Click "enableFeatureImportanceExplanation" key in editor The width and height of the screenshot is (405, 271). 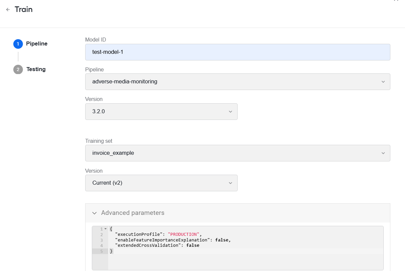(162, 240)
